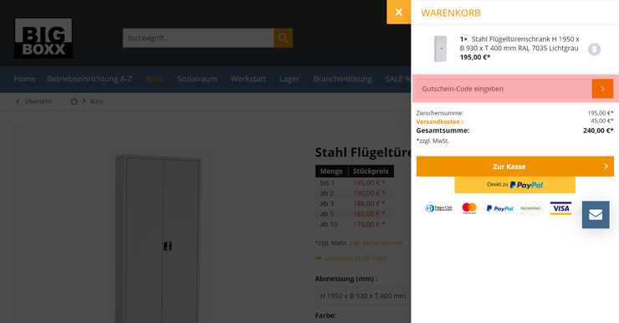Viewport: 619px width, 323px height.
Task: Click the 186,00 € price for ab 3
Action: 369,203
